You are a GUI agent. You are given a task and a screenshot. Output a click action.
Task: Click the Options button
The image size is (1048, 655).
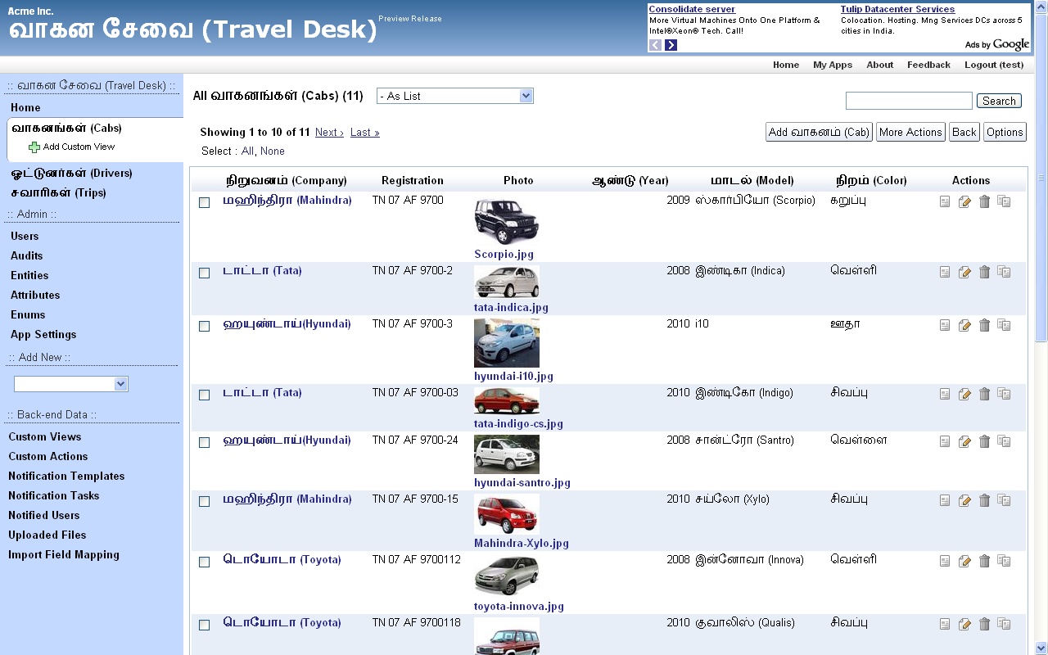(x=1005, y=132)
